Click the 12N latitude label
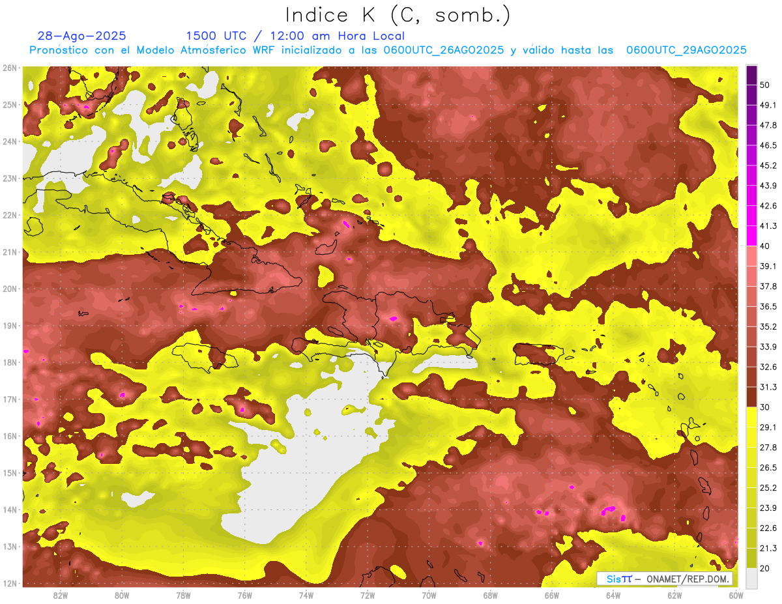The image size is (782, 604). coord(10,583)
